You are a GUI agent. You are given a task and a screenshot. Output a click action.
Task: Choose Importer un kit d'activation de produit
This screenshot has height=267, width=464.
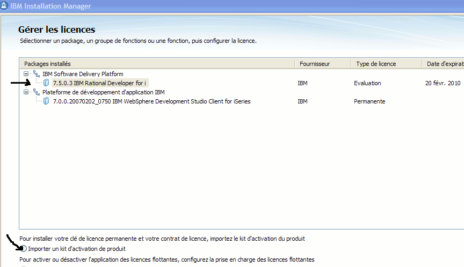coord(24,249)
